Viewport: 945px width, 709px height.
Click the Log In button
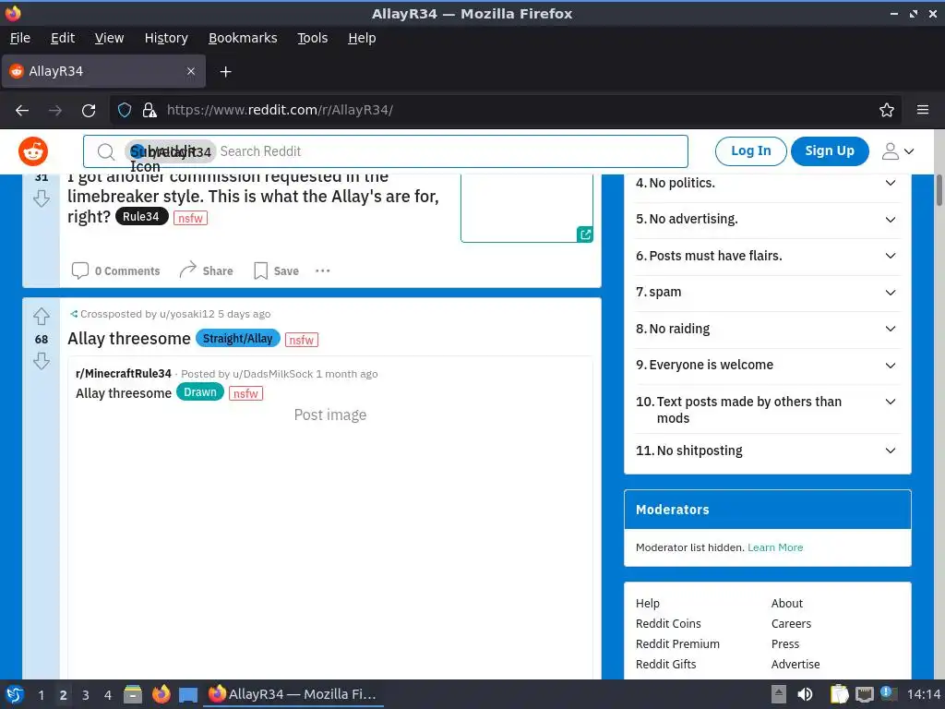[750, 151]
